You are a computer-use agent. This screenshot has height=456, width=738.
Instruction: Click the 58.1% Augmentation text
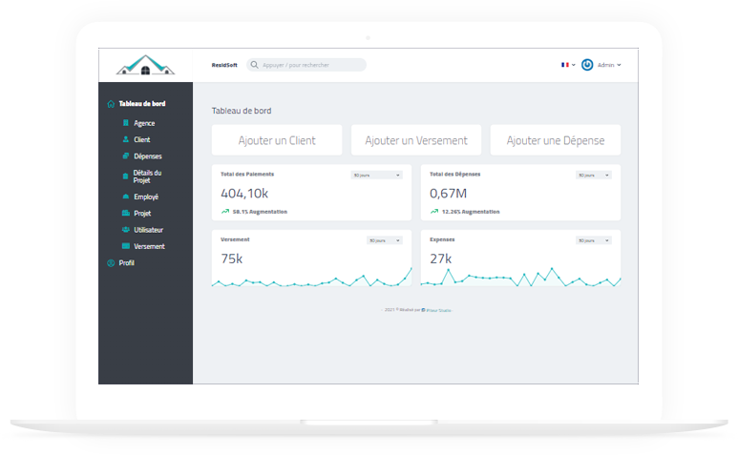(x=260, y=212)
